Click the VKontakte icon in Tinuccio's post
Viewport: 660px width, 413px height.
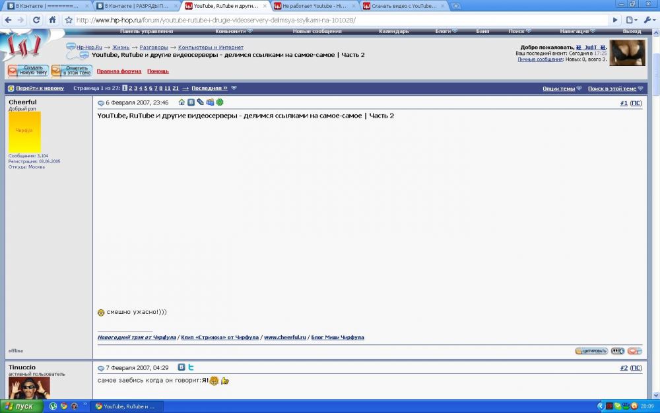click(x=181, y=367)
